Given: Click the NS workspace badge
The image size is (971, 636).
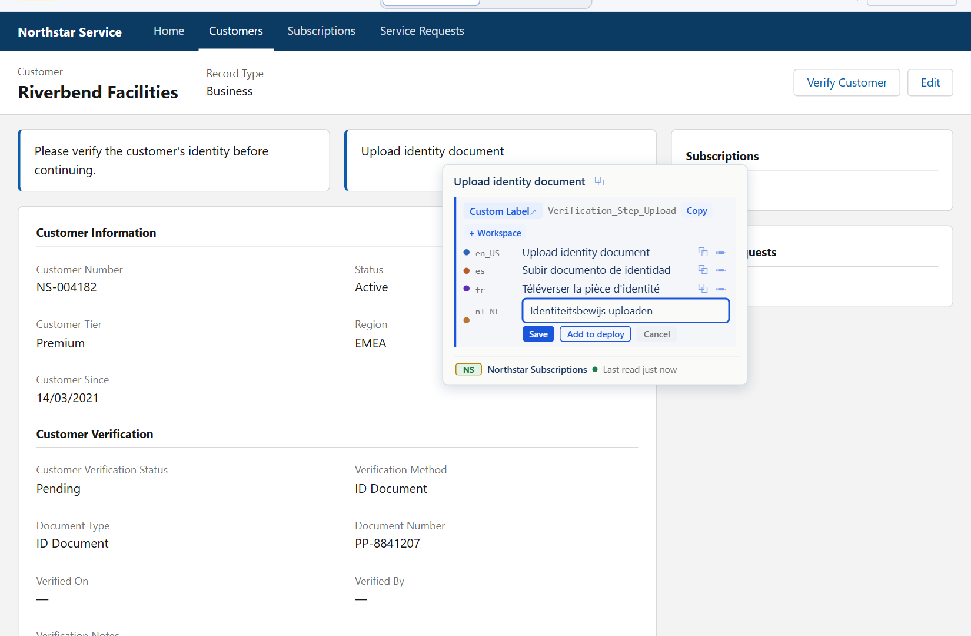Looking at the screenshot, I should tap(468, 369).
